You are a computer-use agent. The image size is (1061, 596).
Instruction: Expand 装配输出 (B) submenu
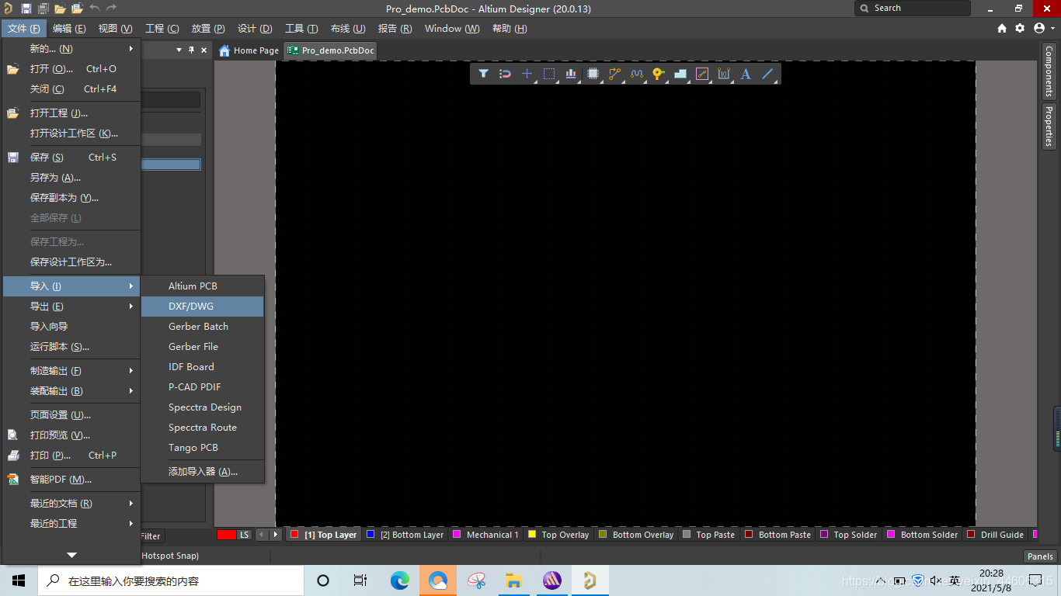coord(71,390)
